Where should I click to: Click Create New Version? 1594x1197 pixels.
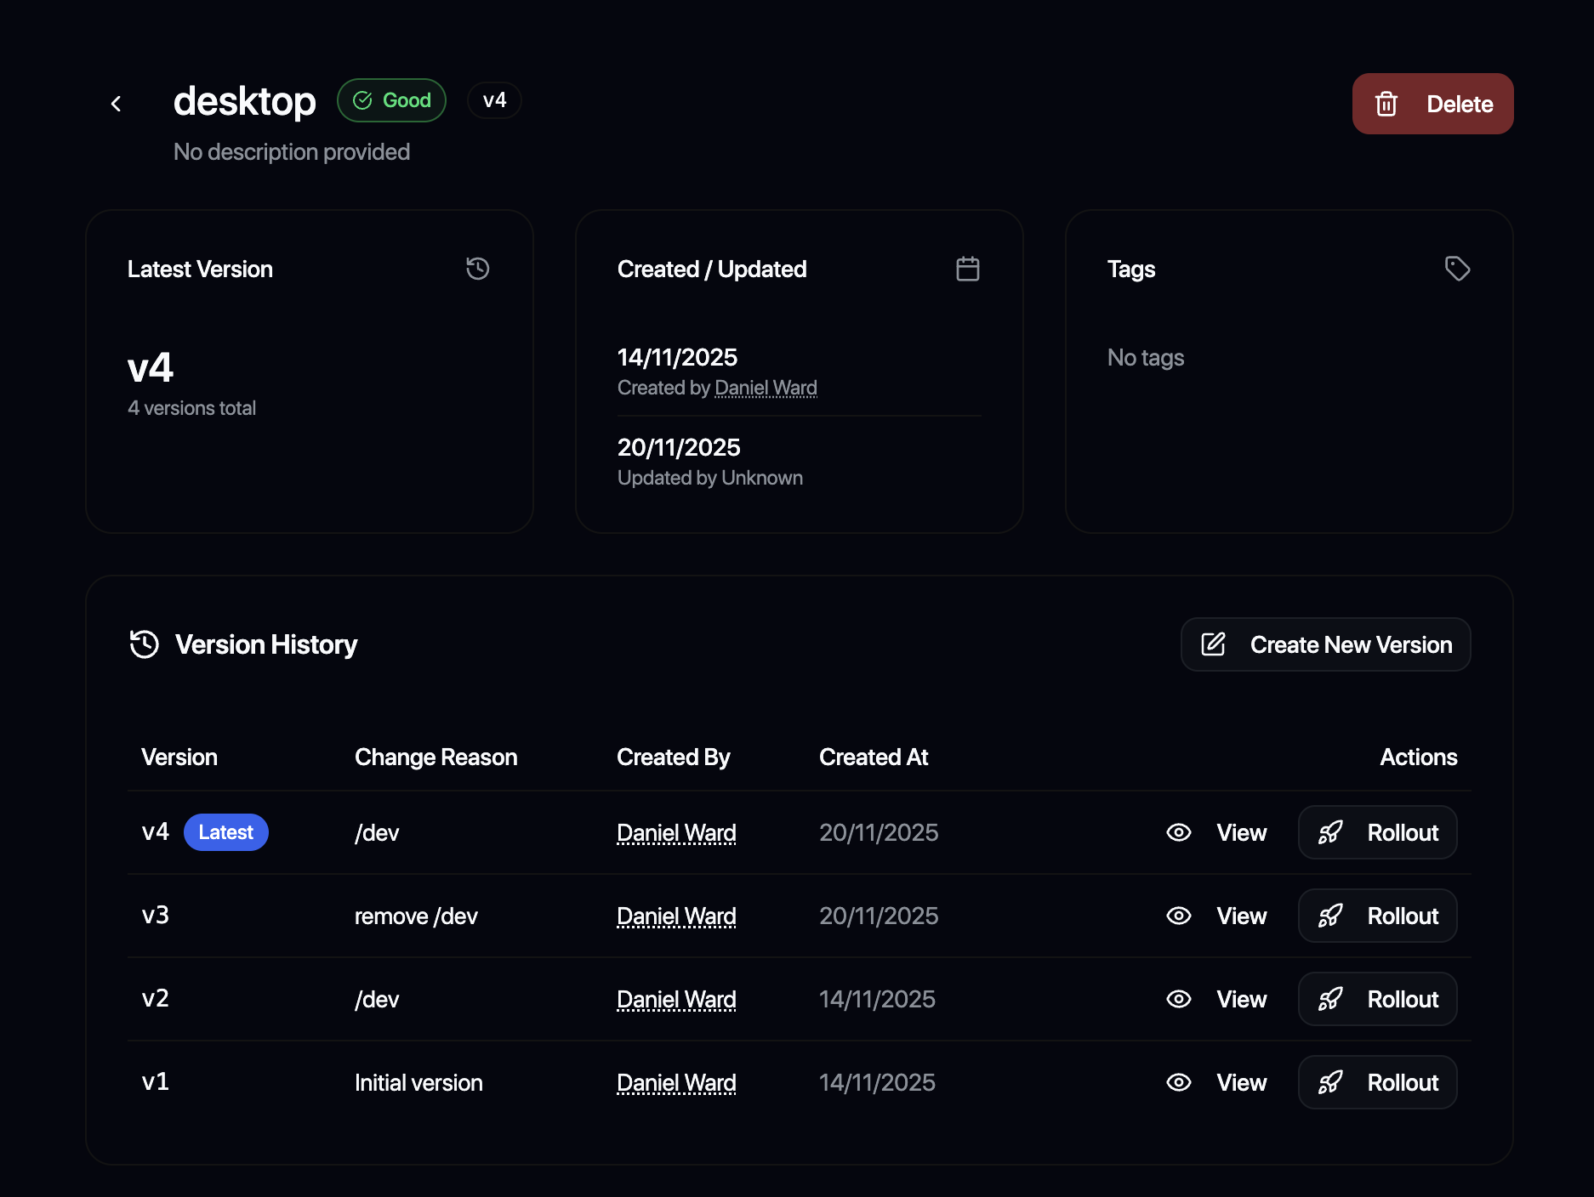click(x=1324, y=644)
